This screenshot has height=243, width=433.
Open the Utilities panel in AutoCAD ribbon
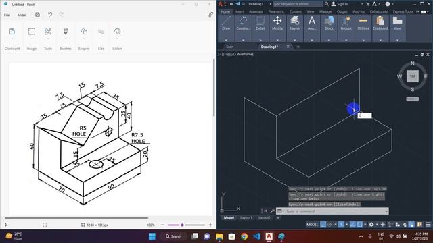[363, 24]
